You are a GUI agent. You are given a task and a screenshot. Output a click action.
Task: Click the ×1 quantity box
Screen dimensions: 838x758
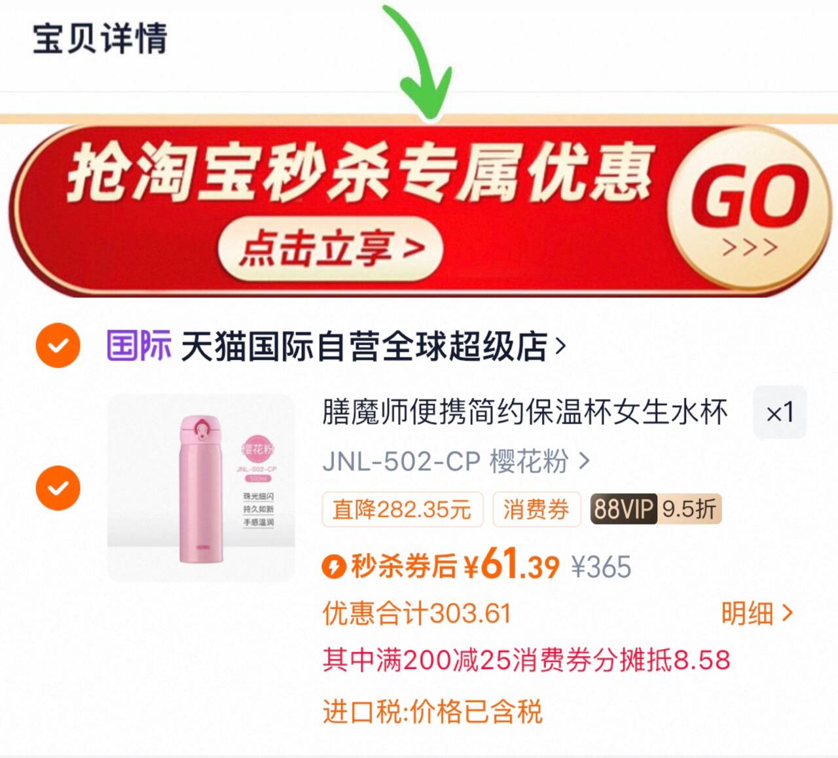[x=780, y=412]
